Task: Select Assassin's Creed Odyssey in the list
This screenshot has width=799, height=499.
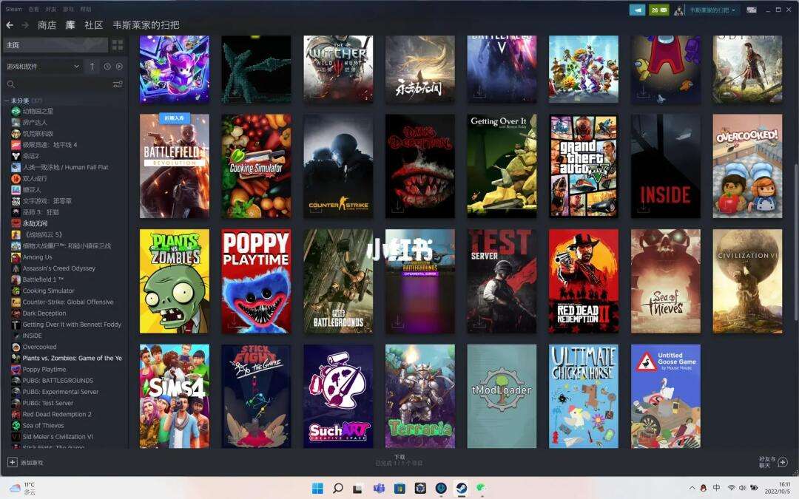Action: (x=58, y=268)
